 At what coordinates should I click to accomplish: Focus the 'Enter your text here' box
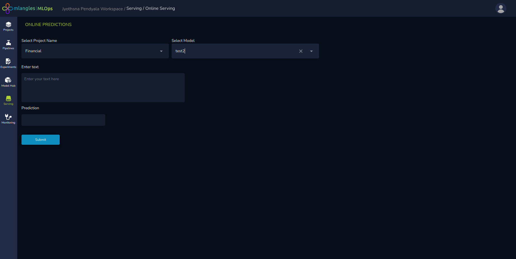[103, 87]
